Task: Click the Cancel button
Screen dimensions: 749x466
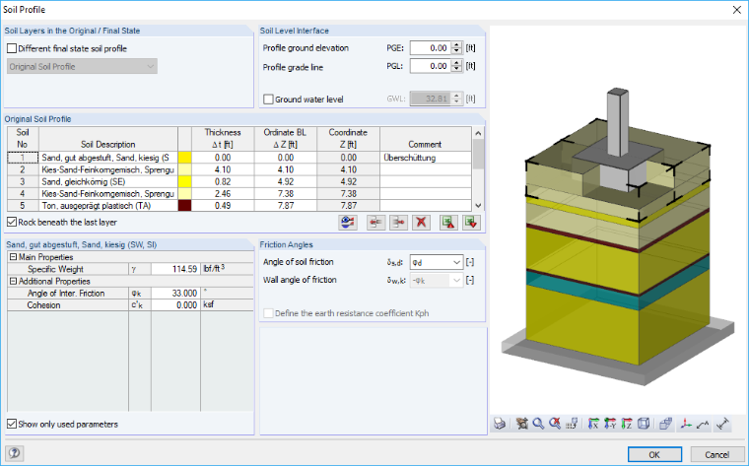Action: [717, 454]
